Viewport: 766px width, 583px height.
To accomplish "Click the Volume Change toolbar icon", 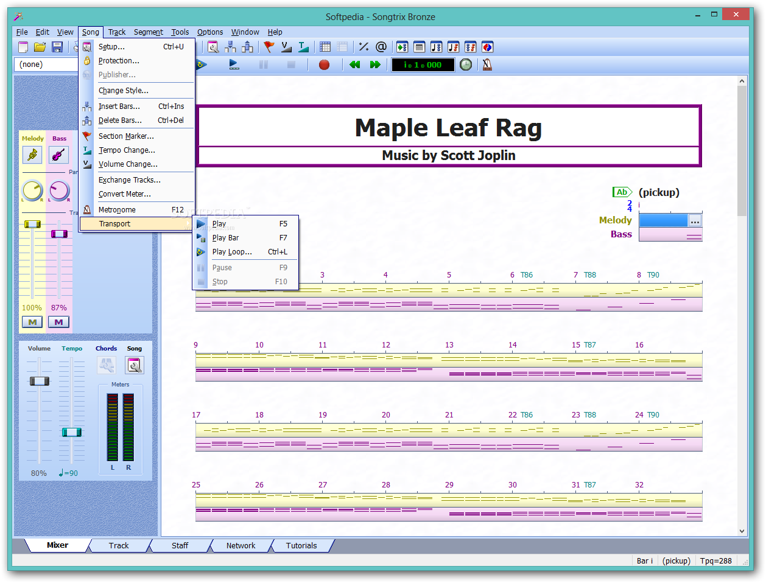I will [286, 47].
